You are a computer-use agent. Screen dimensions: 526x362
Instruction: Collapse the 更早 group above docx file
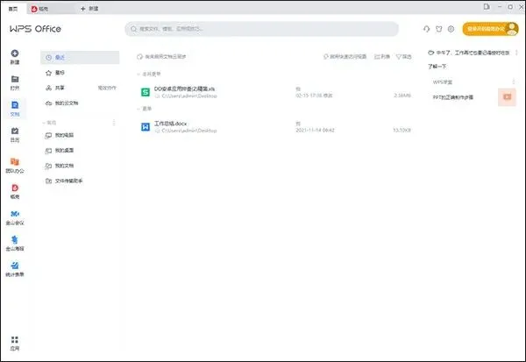[139, 109]
